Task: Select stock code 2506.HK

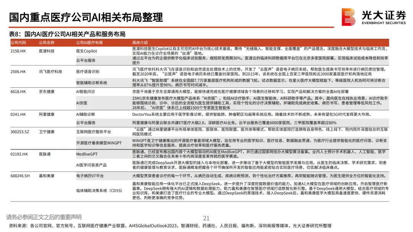Action: point(18,71)
